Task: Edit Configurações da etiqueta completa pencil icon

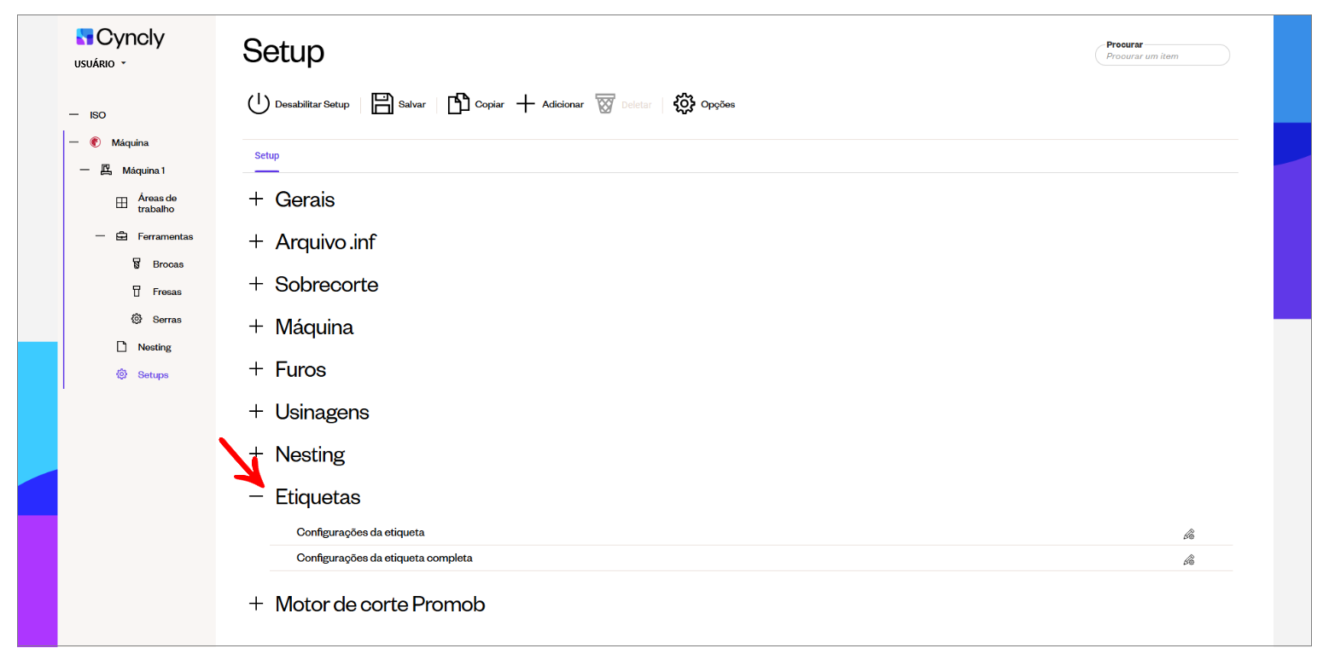Action: (1188, 560)
